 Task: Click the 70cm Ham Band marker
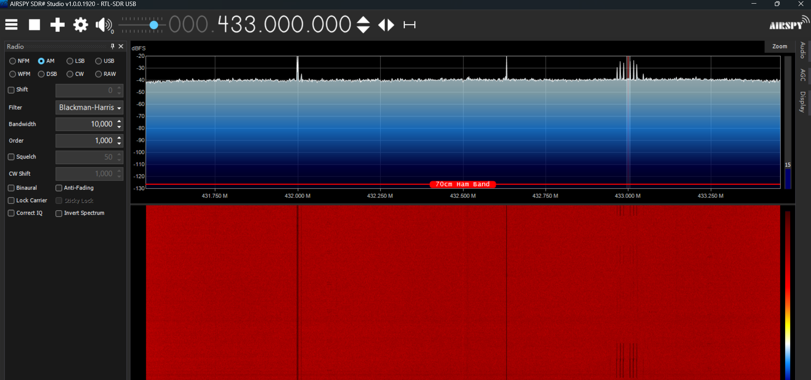[x=463, y=184]
